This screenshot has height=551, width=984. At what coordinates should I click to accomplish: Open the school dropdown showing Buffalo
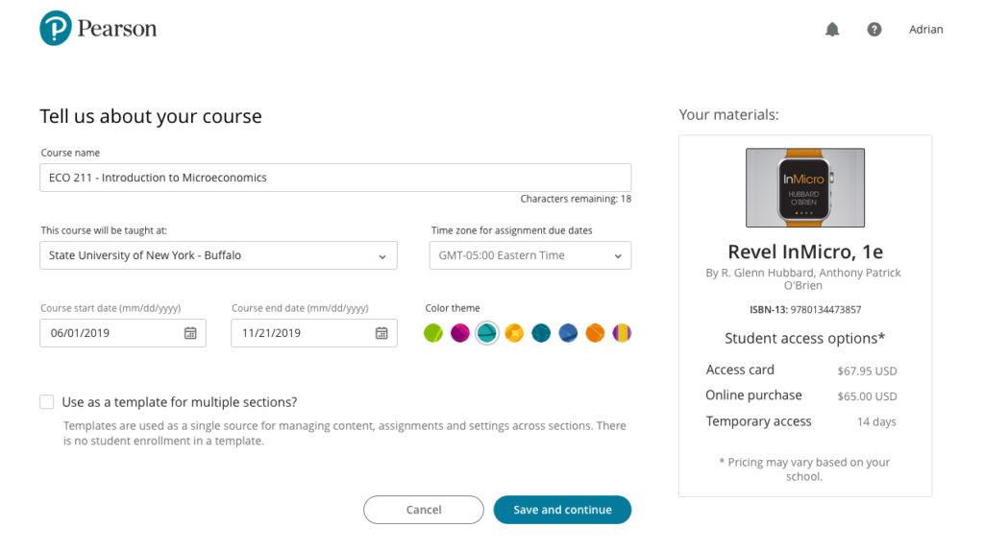coord(218,255)
